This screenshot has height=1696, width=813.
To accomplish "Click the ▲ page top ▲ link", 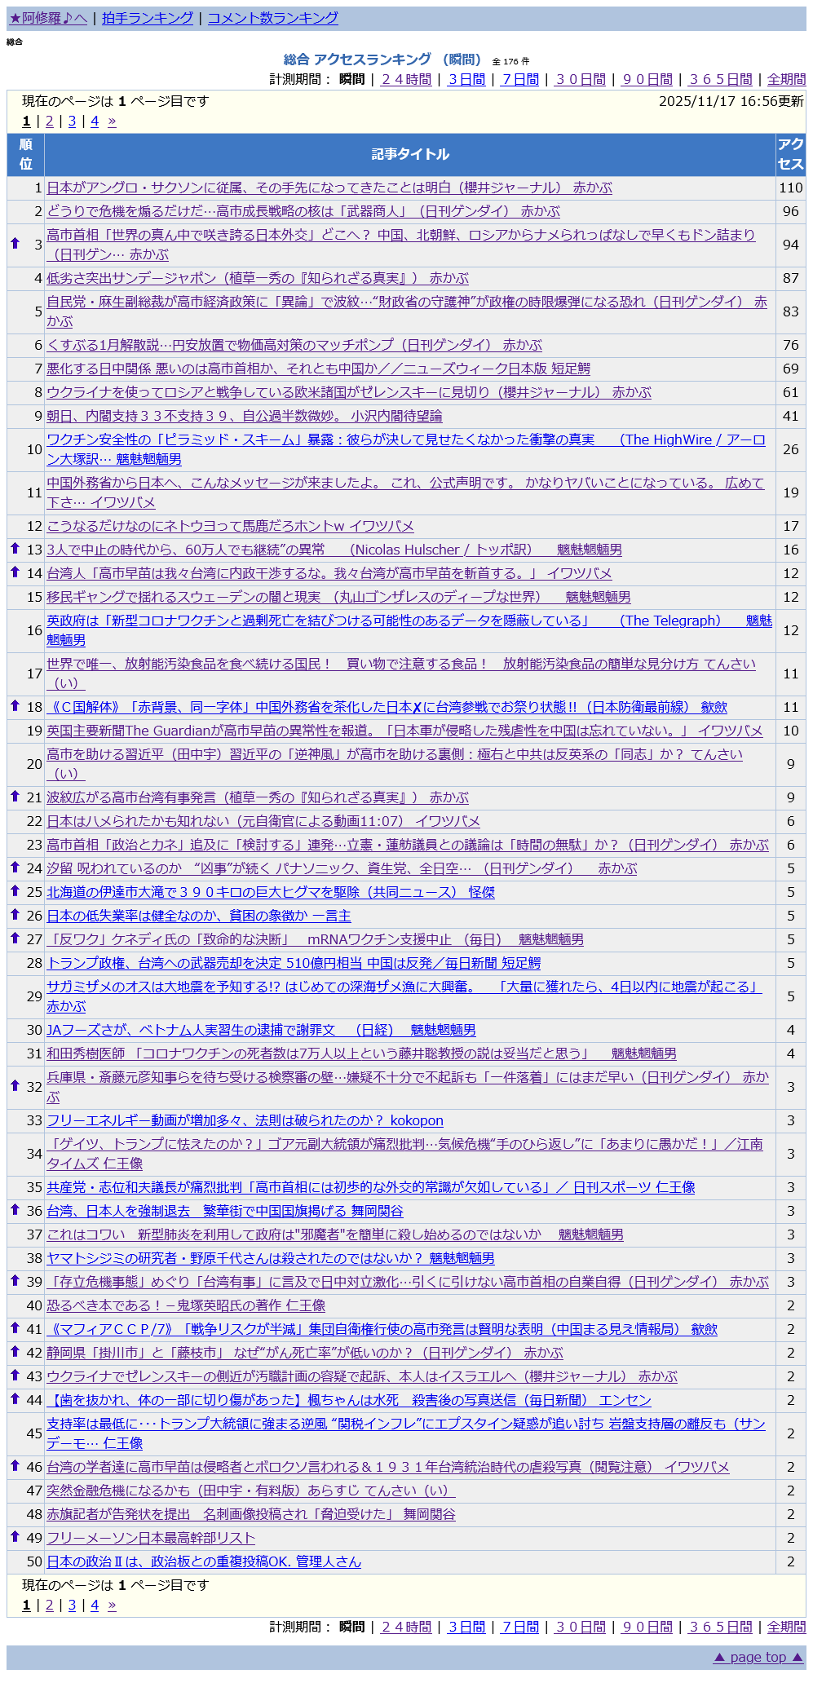I will click(x=758, y=1657).
